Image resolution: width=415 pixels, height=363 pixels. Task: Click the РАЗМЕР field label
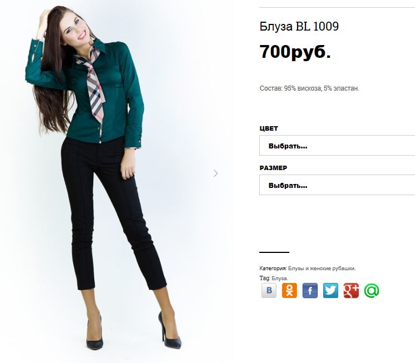click(273, 168)
